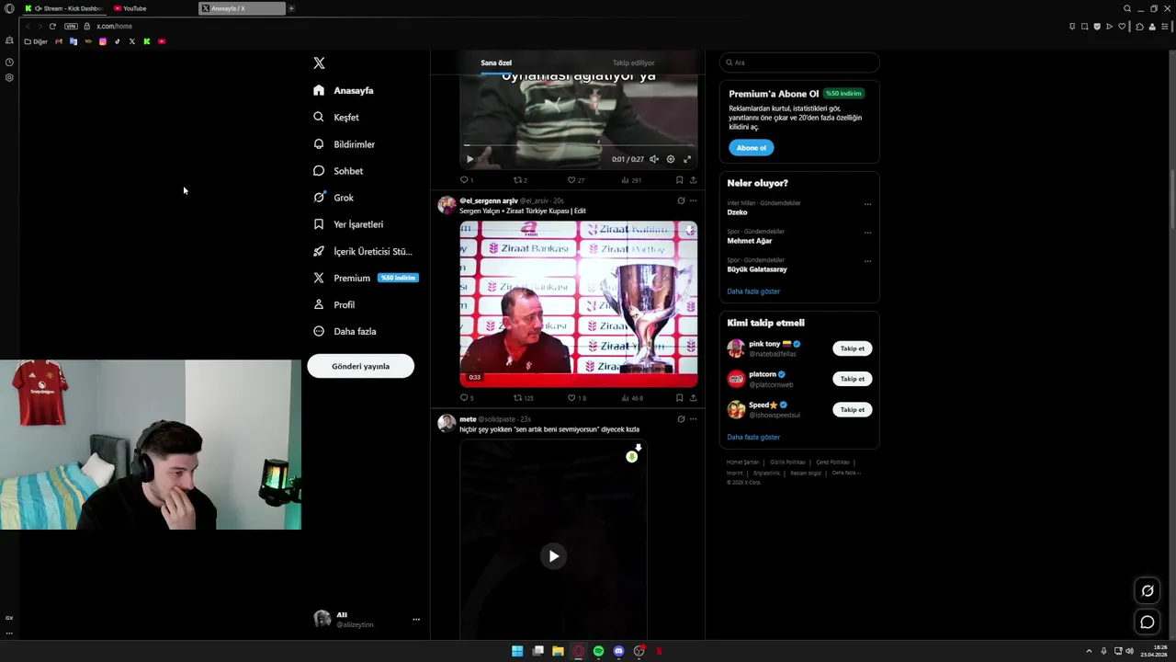Switch to the Takip ediliyor tab
This screenshot has height=662, width=1176.
pyautogui.click(x=634, y=63)
